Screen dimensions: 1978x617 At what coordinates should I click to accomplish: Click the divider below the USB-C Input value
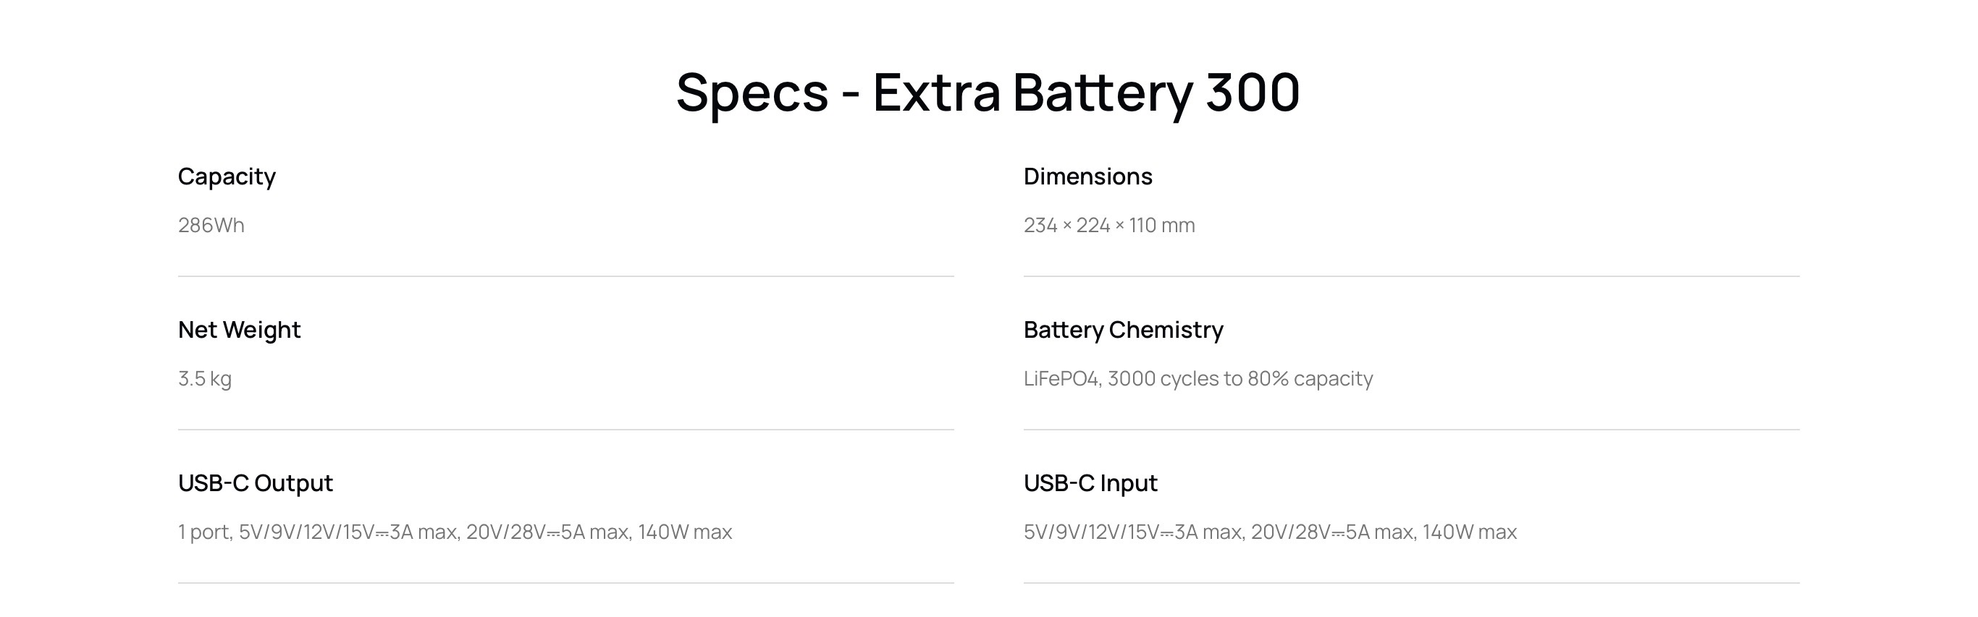1410,583
